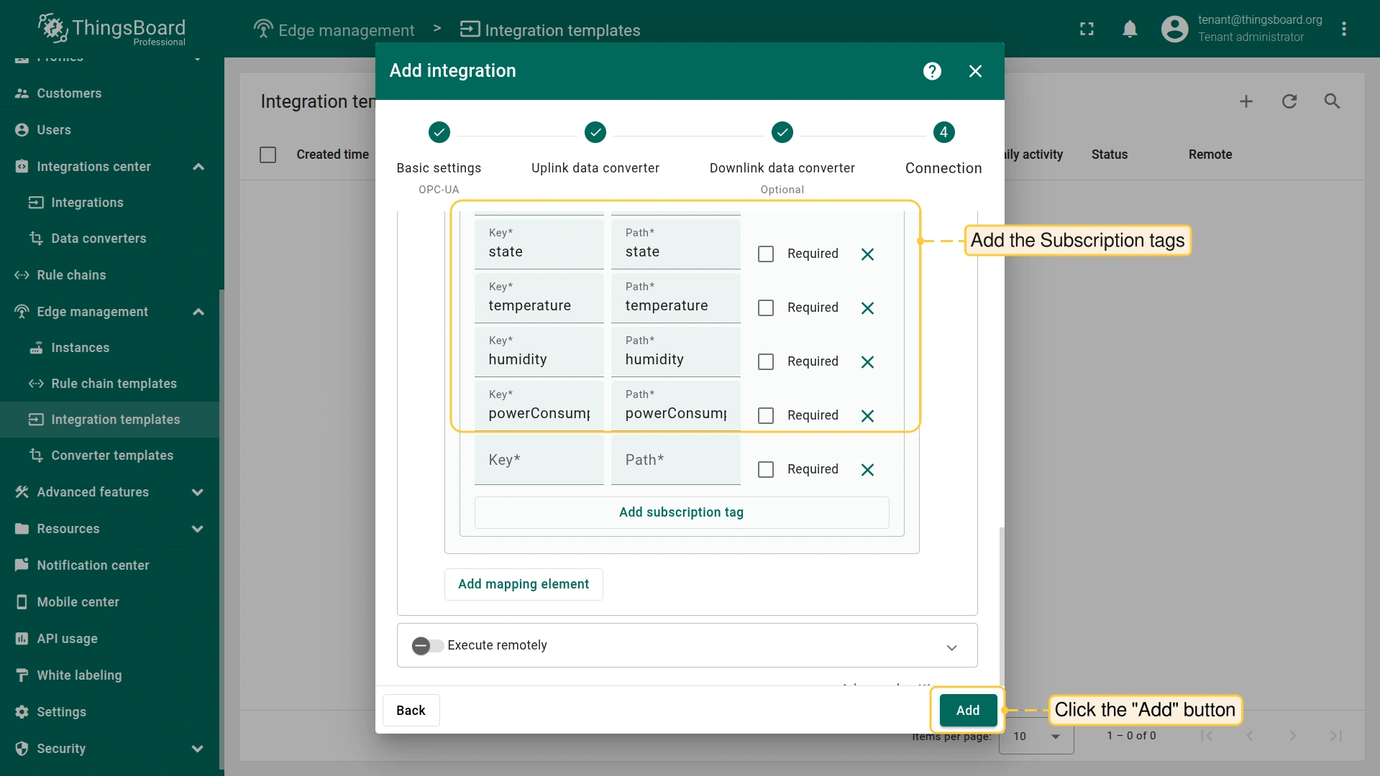The width and height of the screenshot is (1380, 776).
Task: Click Add subscription tag button
Action: (681, 512)
